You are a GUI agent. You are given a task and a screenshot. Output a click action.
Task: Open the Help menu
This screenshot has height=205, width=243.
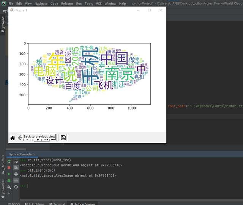[122, 3]
